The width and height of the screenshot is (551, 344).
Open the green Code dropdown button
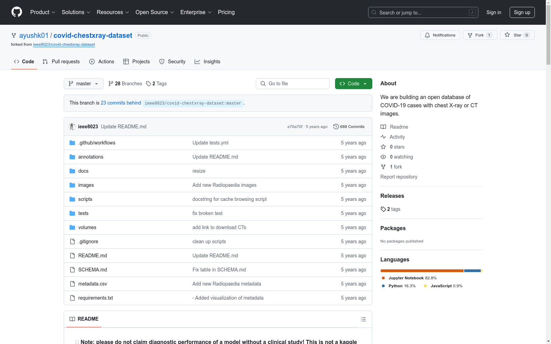(x=353, y=84)
